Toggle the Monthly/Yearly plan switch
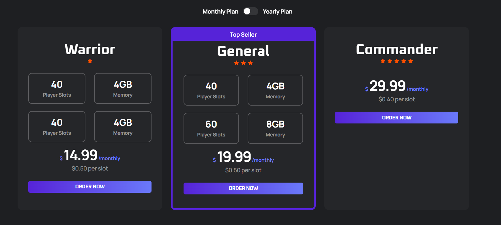 coord(250,11)
